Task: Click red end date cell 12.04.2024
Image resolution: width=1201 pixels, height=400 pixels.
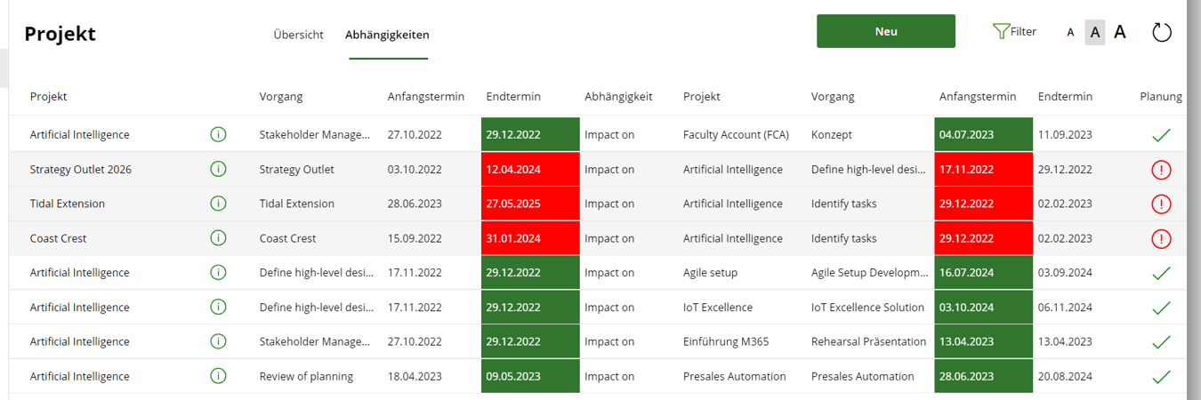Action: 530,169
